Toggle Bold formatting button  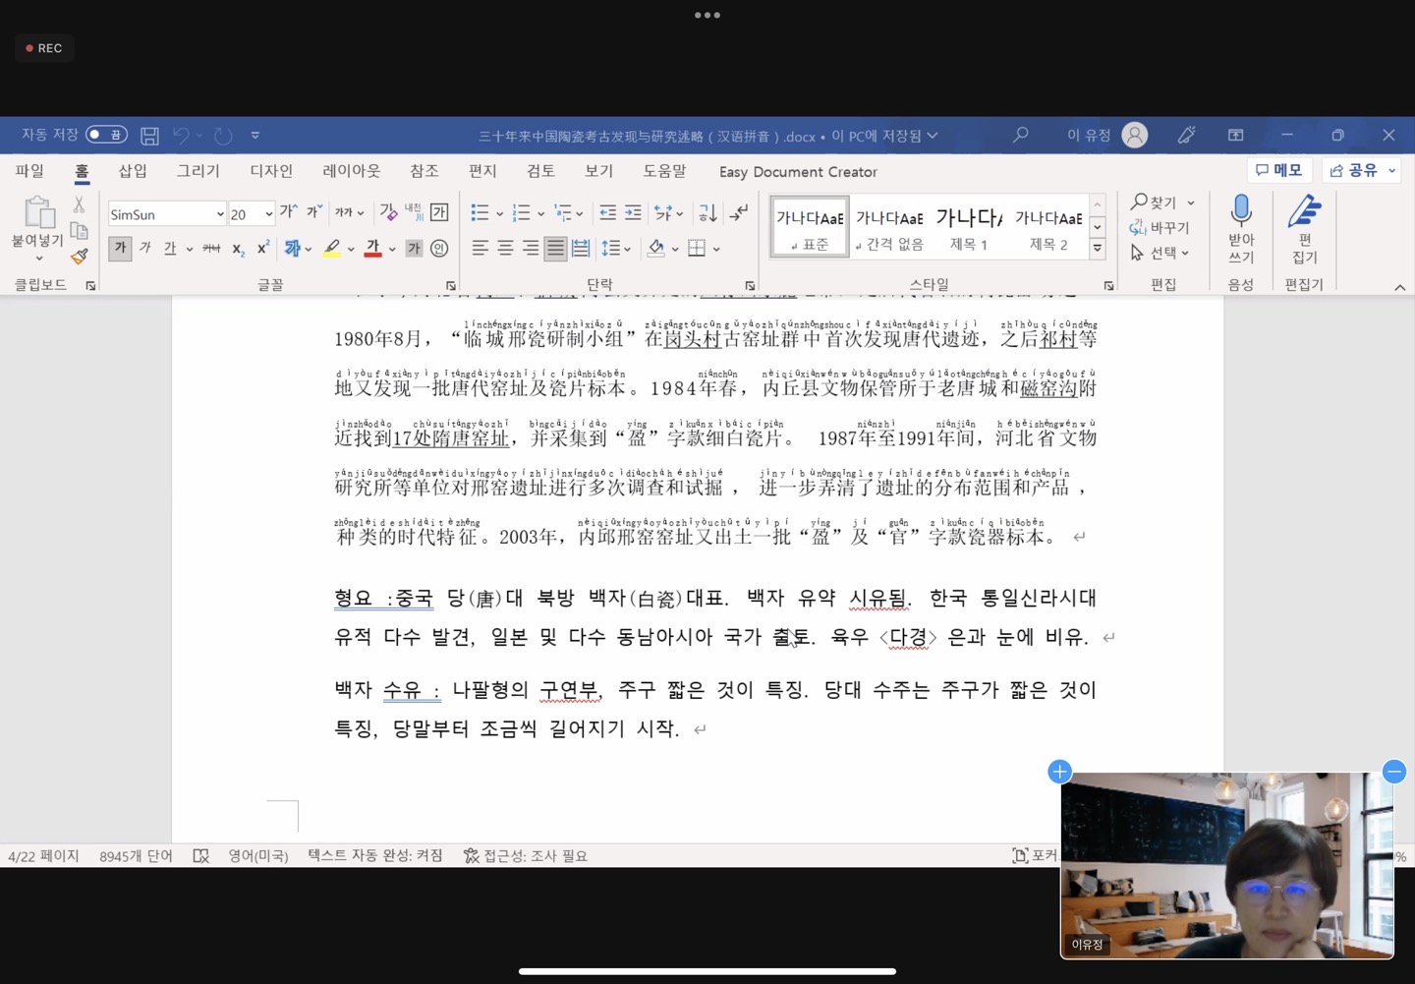120,249
